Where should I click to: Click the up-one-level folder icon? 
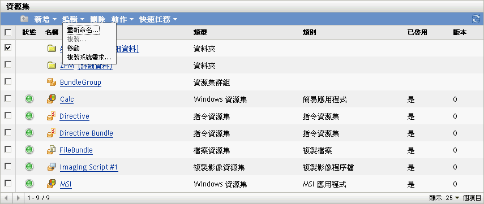coord(24,19)
